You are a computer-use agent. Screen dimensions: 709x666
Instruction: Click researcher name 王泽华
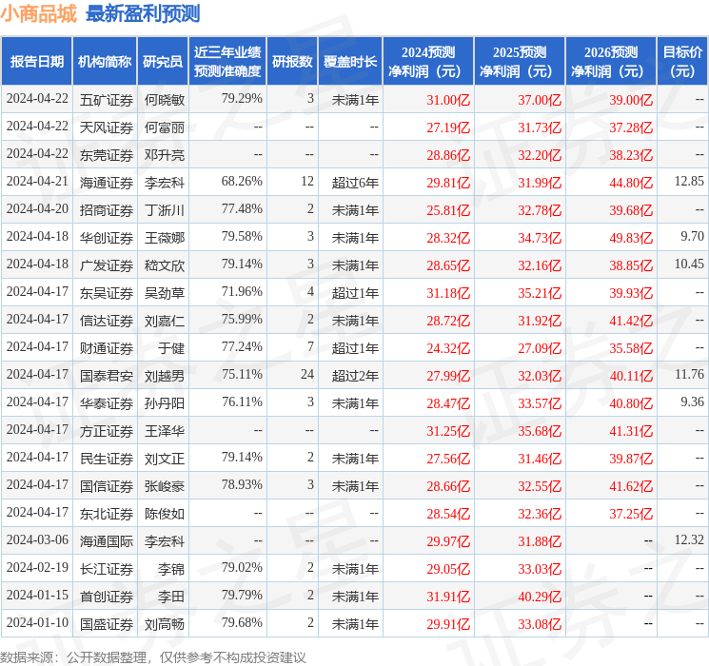click(x=165, y=431)
